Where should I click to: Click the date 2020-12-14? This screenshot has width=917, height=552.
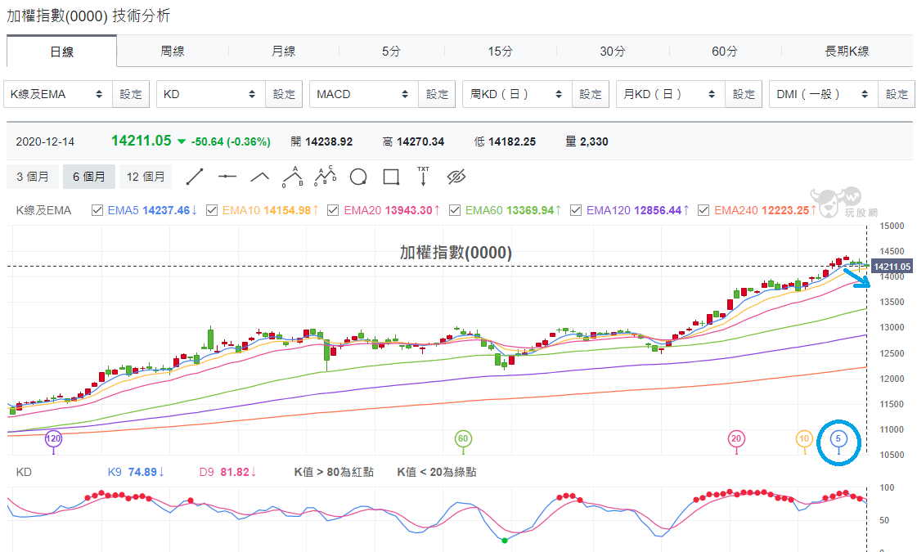point(45,141)
